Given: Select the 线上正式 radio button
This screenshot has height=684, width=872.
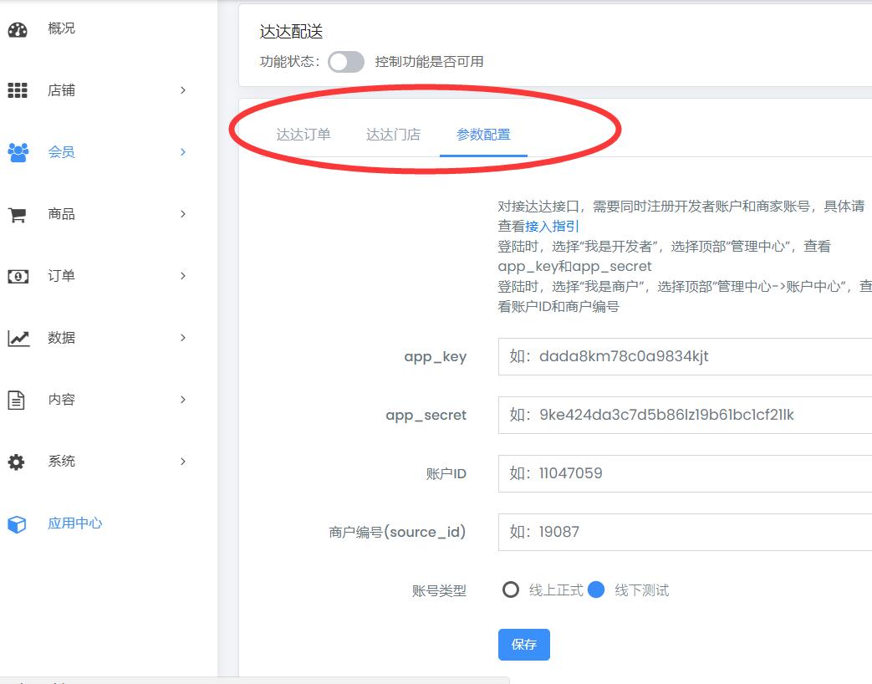Looking at the screenshot, I should tap(511, 590).
